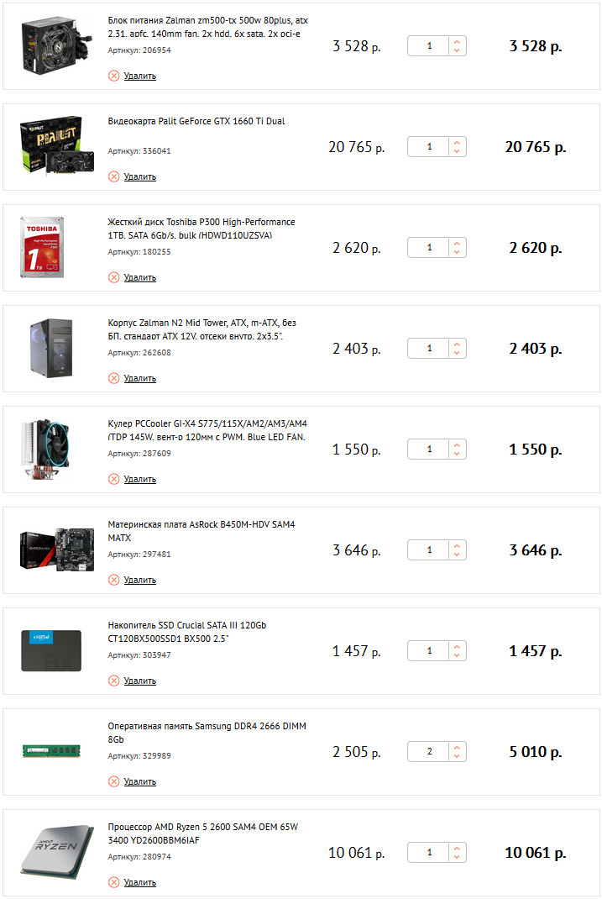The width and height of the screenshot is (602, 899).
Task: Click the Toshiba hard drive product image
Action: 40,247
